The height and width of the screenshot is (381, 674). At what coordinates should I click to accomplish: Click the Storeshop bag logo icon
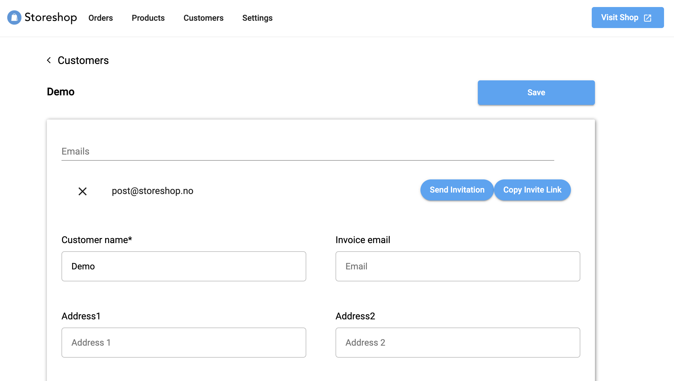pyautogui.click(x=14, y=18)
